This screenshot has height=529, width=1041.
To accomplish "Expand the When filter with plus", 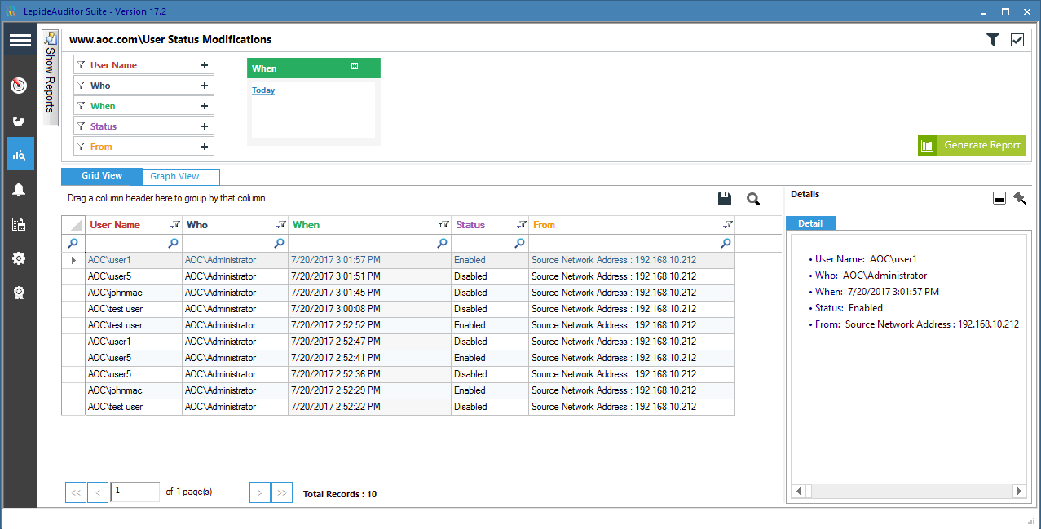I will point(204,106).
